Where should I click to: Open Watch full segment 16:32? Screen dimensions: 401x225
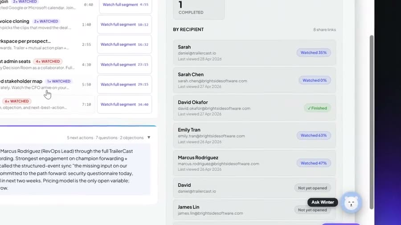tap(125, 44)
